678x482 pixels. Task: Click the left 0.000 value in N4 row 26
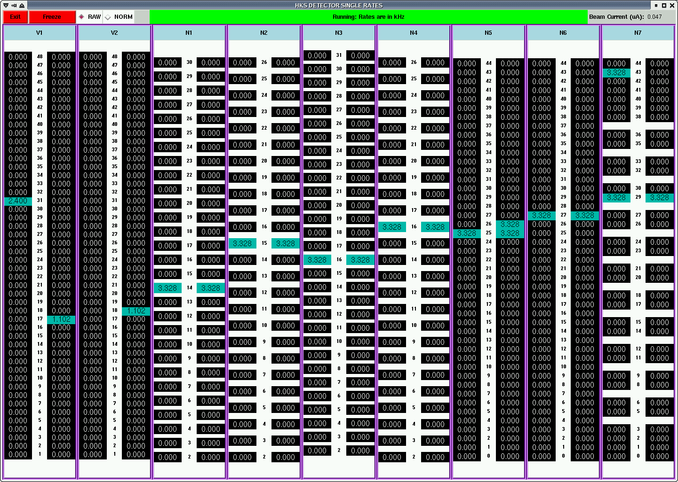point(392,62)
